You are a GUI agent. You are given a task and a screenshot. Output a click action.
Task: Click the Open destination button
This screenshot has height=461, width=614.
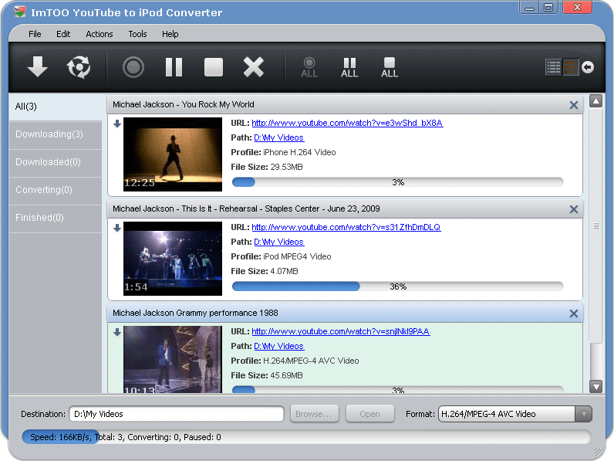coord(369,414)
